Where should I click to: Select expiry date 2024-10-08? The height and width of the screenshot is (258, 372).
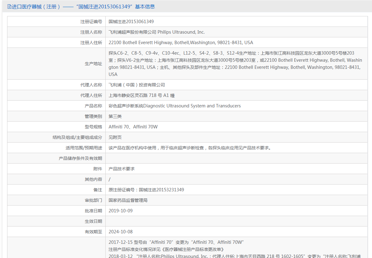coord(120,232)
